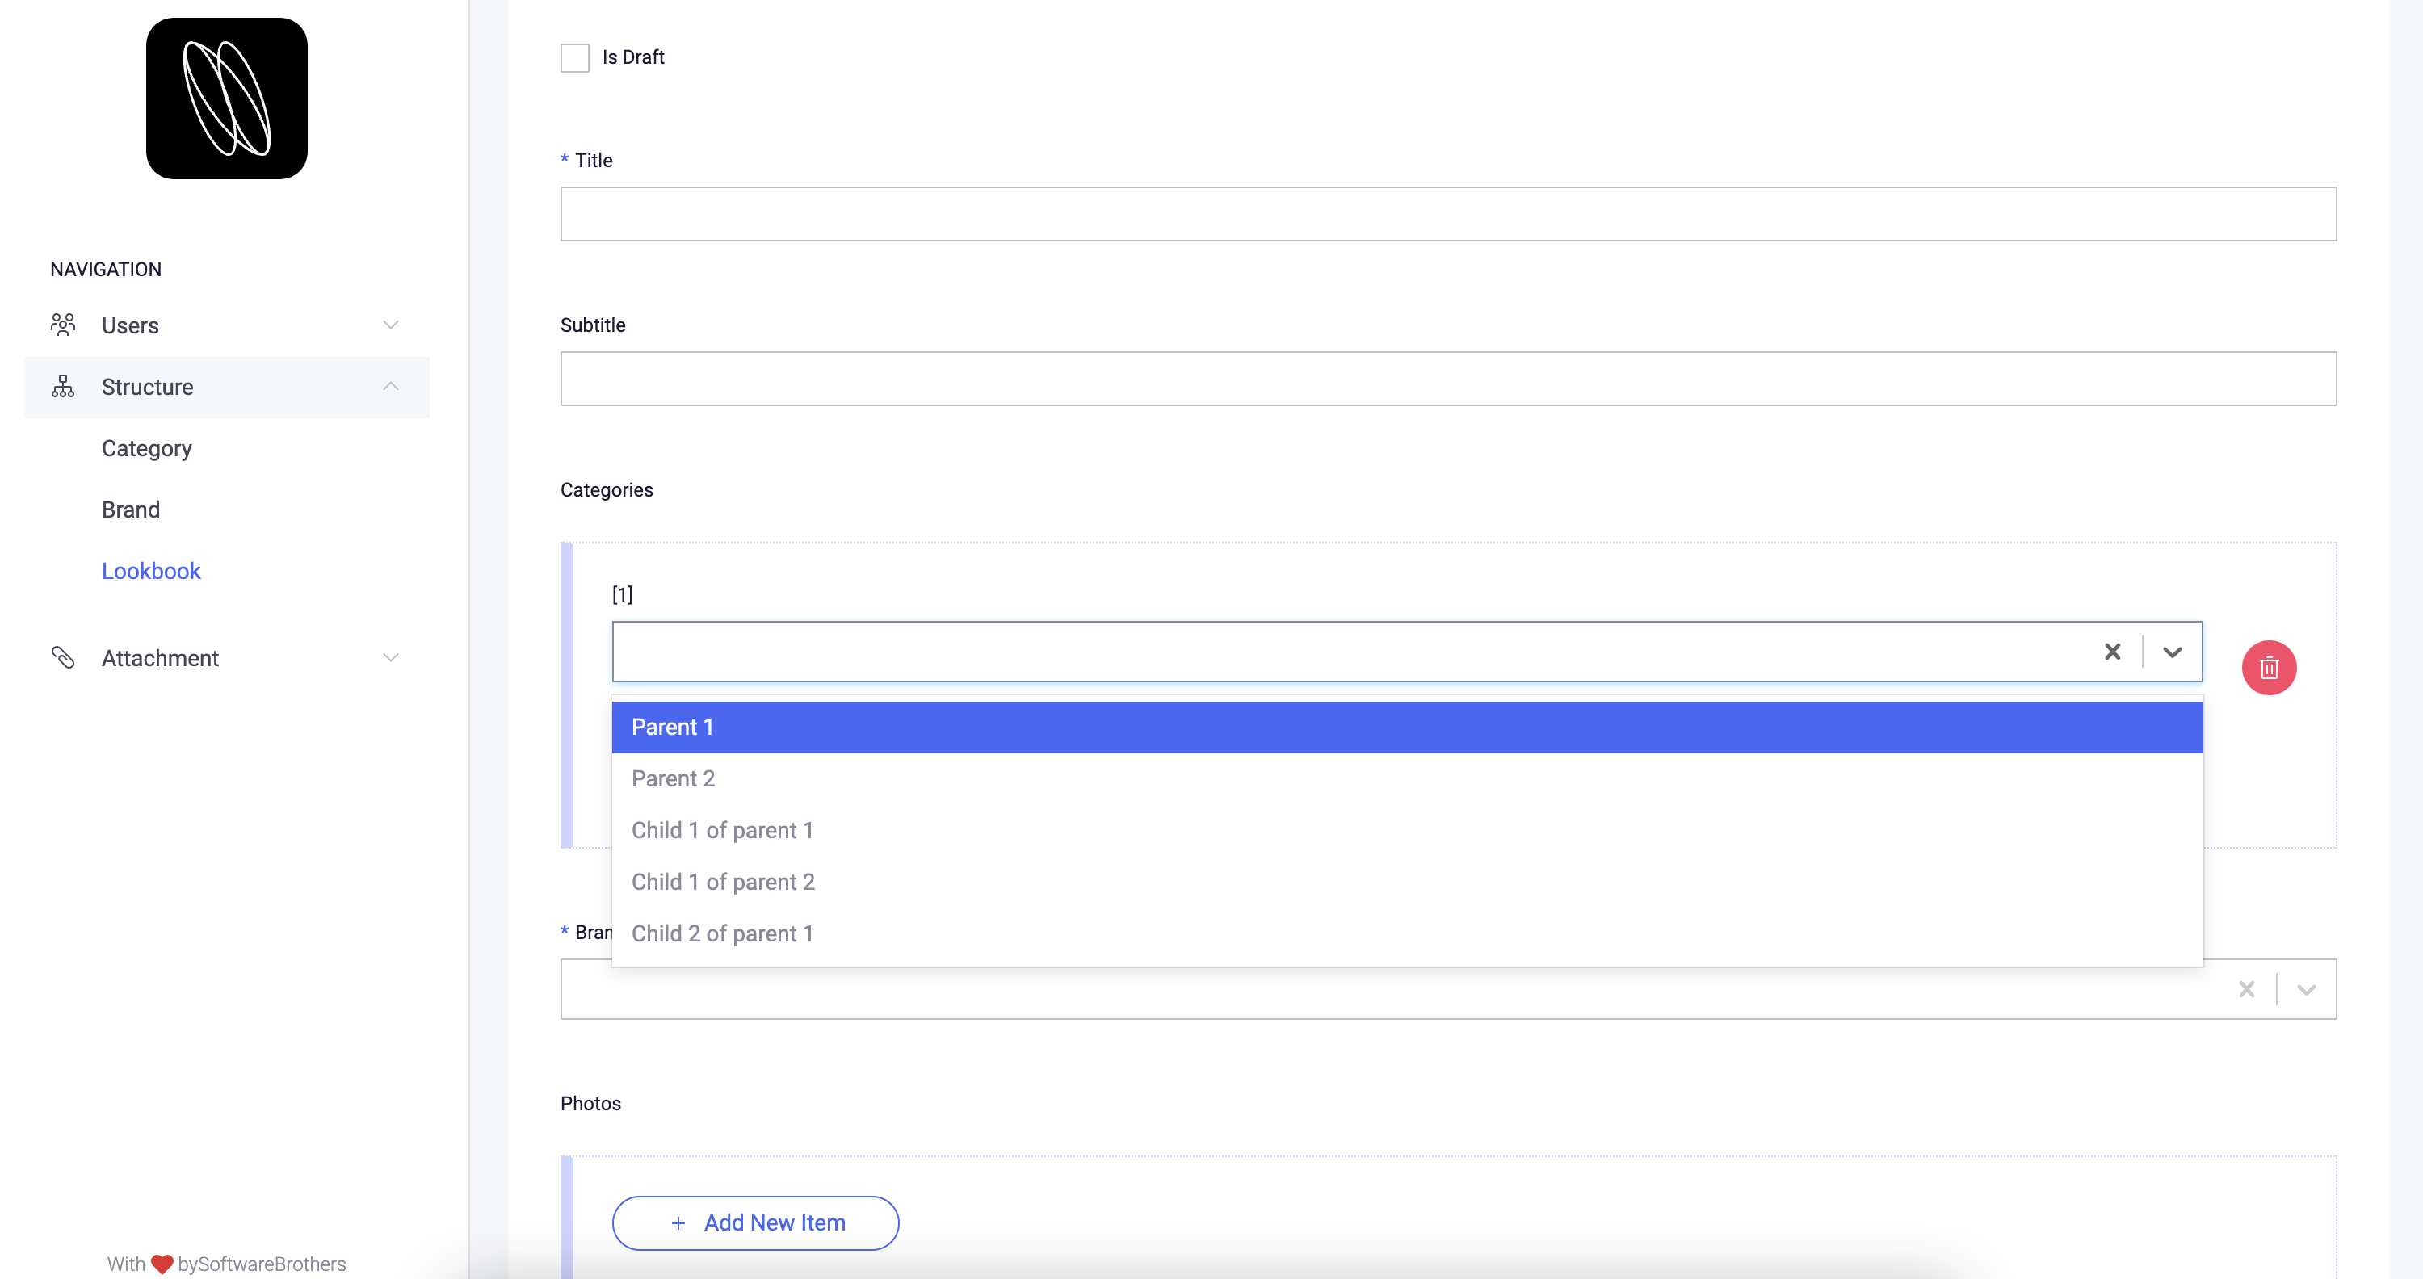Navigate to the Category page
The image size is (2423, 1279).
(x=146, y=449)
